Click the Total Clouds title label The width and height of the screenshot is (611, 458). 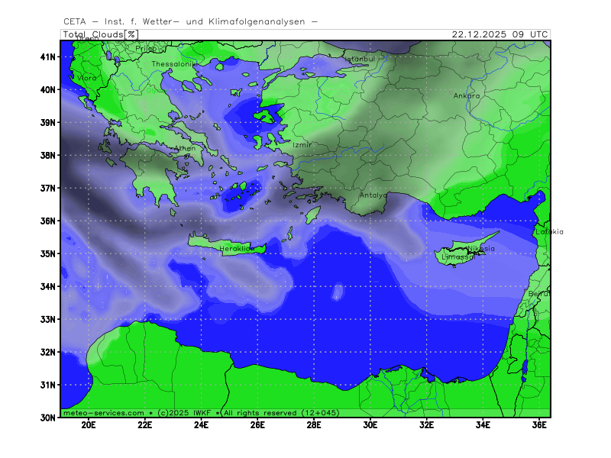(93, 34)
